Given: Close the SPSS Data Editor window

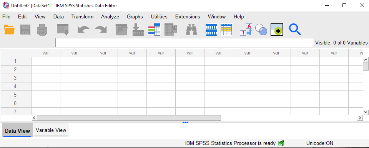Looking at the screenshot, I should point(362,5).
